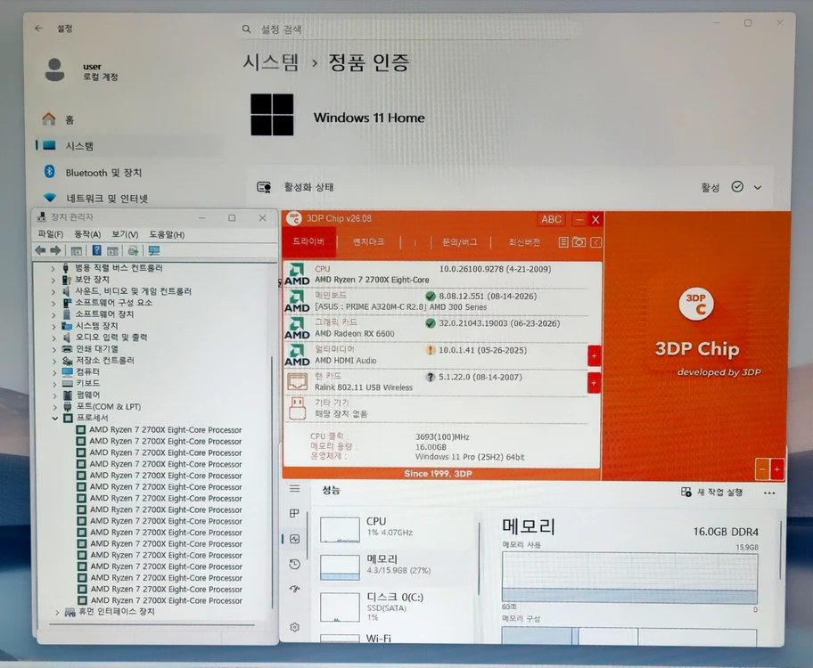
Task: Click 새 작업 실행 button in Task Manager
Action: 712,492
